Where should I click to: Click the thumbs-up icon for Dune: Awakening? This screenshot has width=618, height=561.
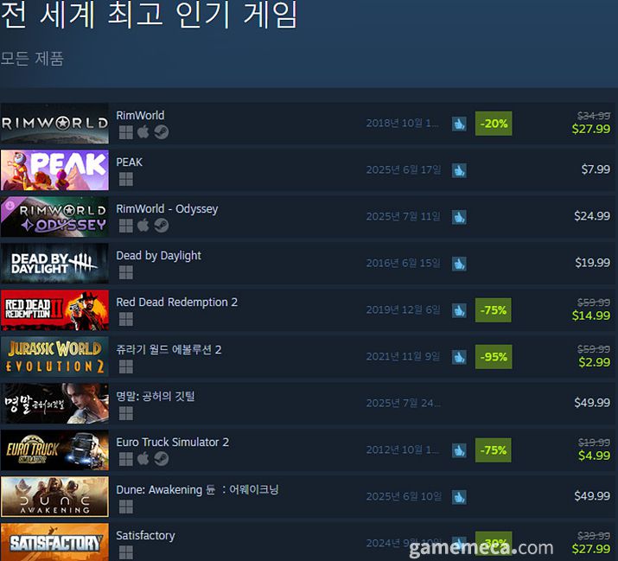459,497
